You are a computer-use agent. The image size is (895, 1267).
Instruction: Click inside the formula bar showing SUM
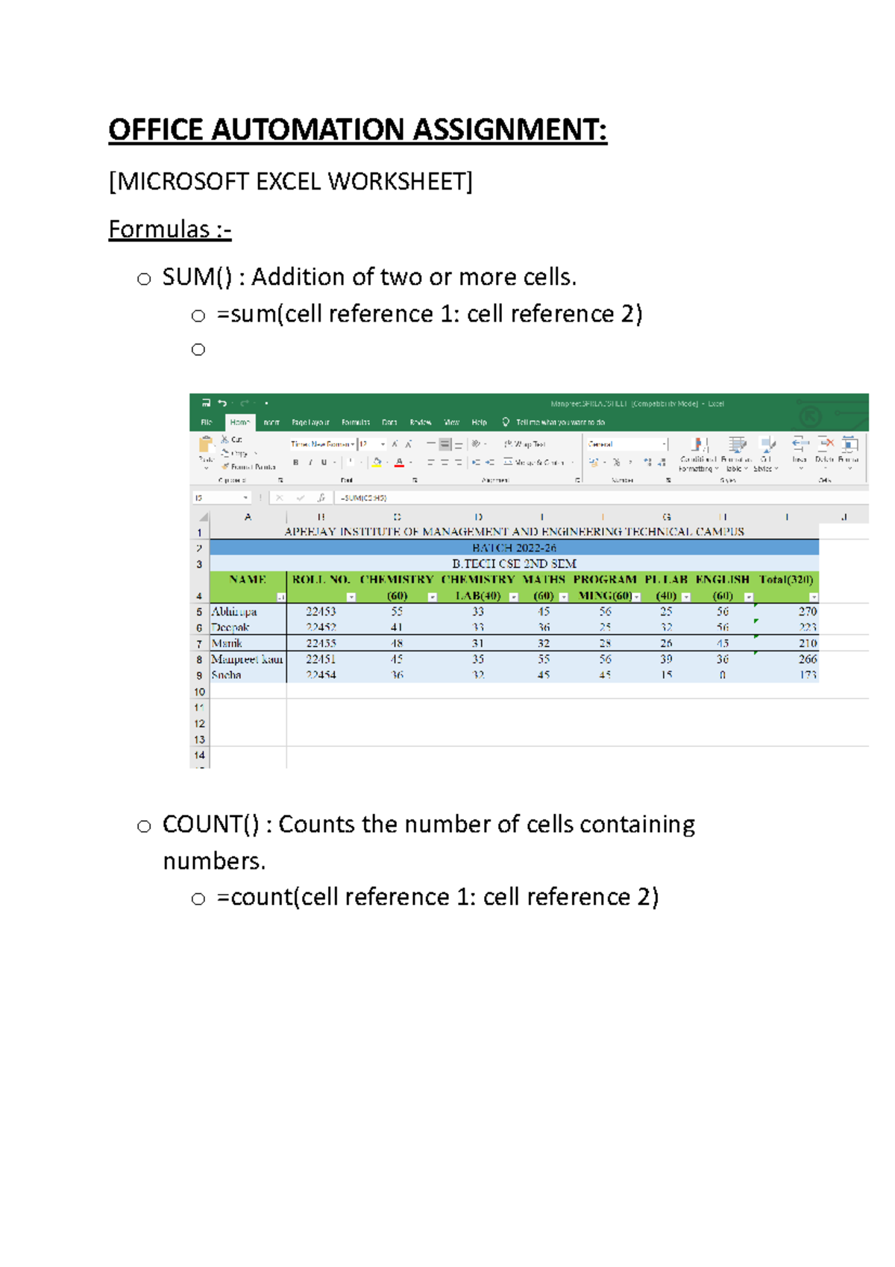point(522,498)
